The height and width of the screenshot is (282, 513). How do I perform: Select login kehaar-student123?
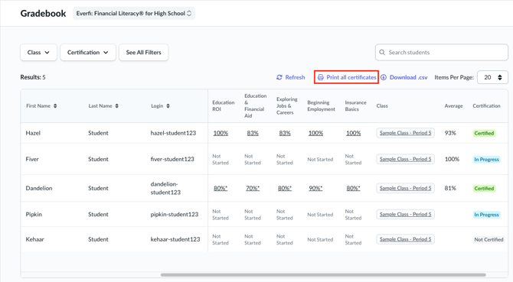click(x=175, y=239)
